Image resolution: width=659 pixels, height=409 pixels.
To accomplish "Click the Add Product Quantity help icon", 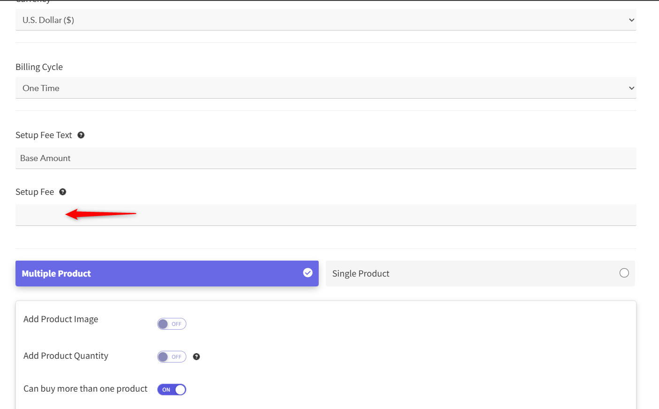I will 196,357.
